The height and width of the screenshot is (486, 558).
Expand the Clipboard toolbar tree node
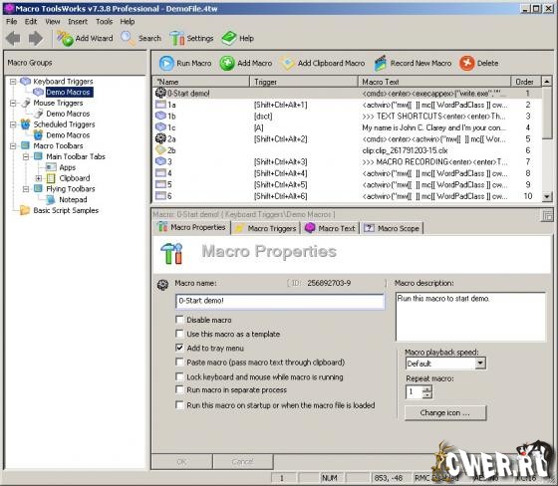[x=39, y=178]
